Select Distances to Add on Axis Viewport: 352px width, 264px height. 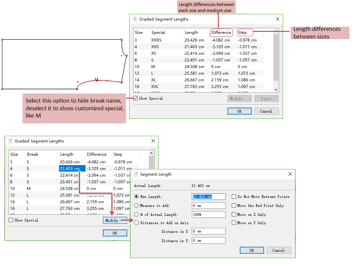(136, 223)
